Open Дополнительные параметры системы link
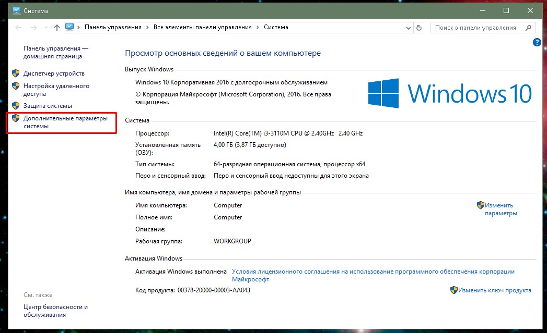 [66, 122]
